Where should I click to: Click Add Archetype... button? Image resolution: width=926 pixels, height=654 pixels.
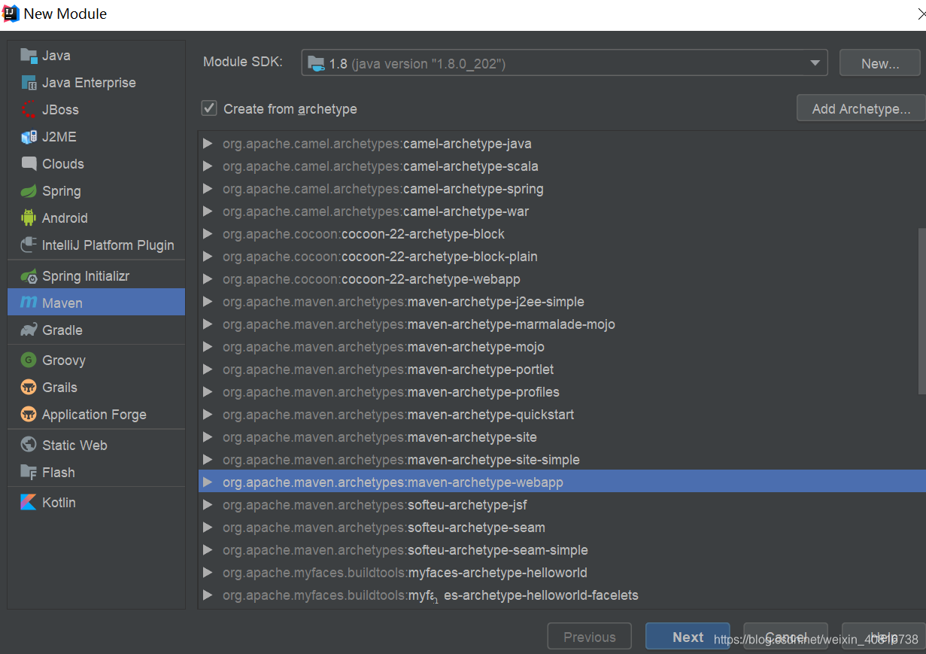coord(861,108)
